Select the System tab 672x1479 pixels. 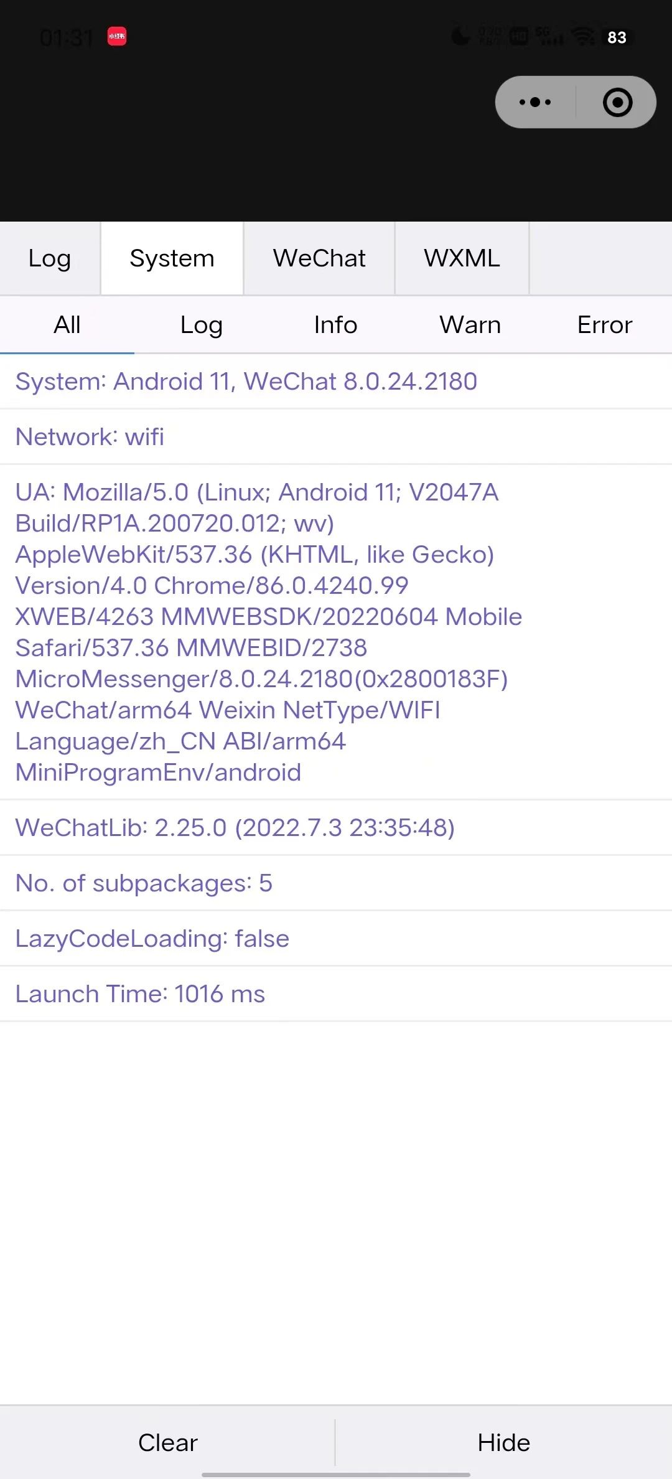tap(172, 258)
